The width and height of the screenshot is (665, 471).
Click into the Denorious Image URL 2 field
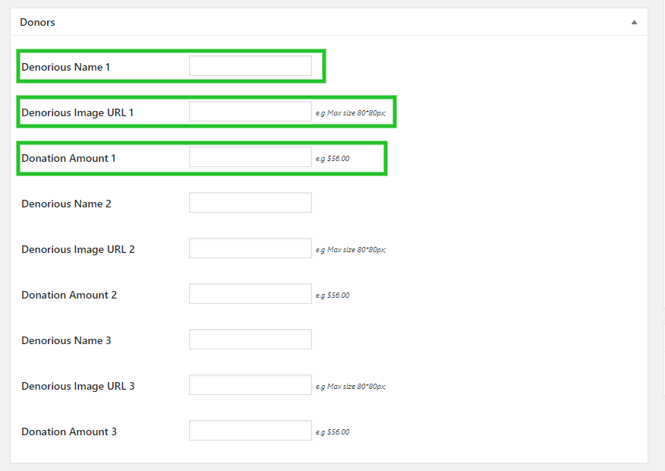(251, 248)
